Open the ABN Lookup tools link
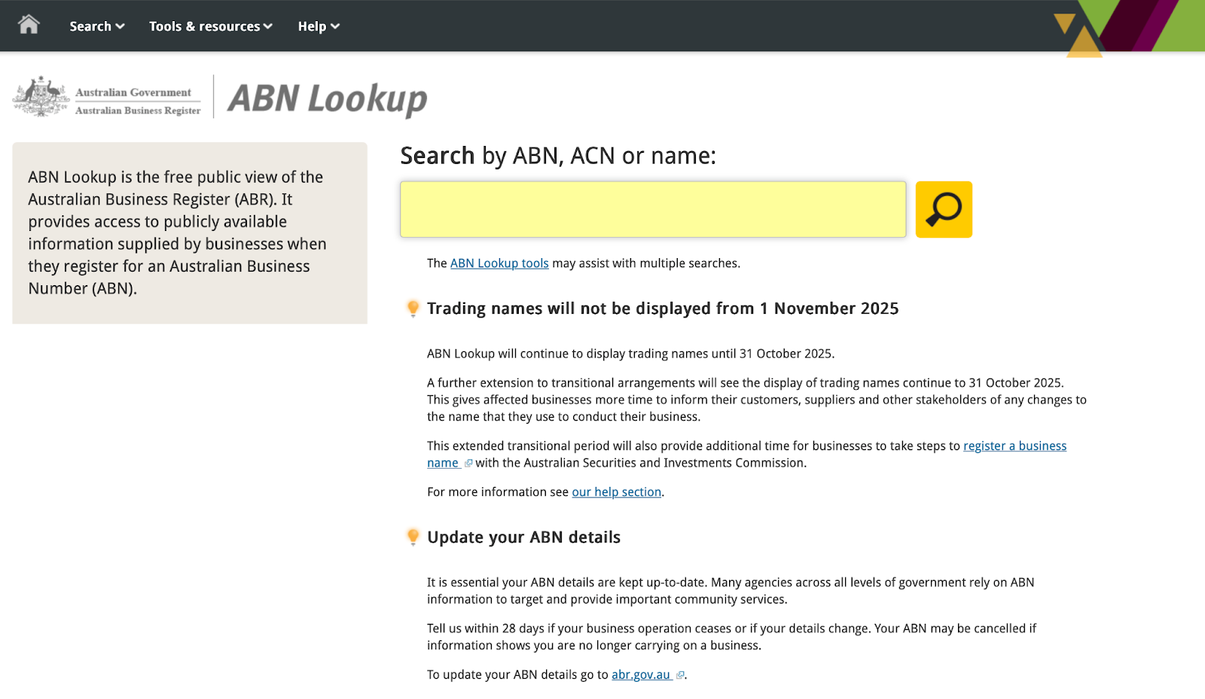The height and width of the screenshot is (699, 1205). click(x=499, y=263)
